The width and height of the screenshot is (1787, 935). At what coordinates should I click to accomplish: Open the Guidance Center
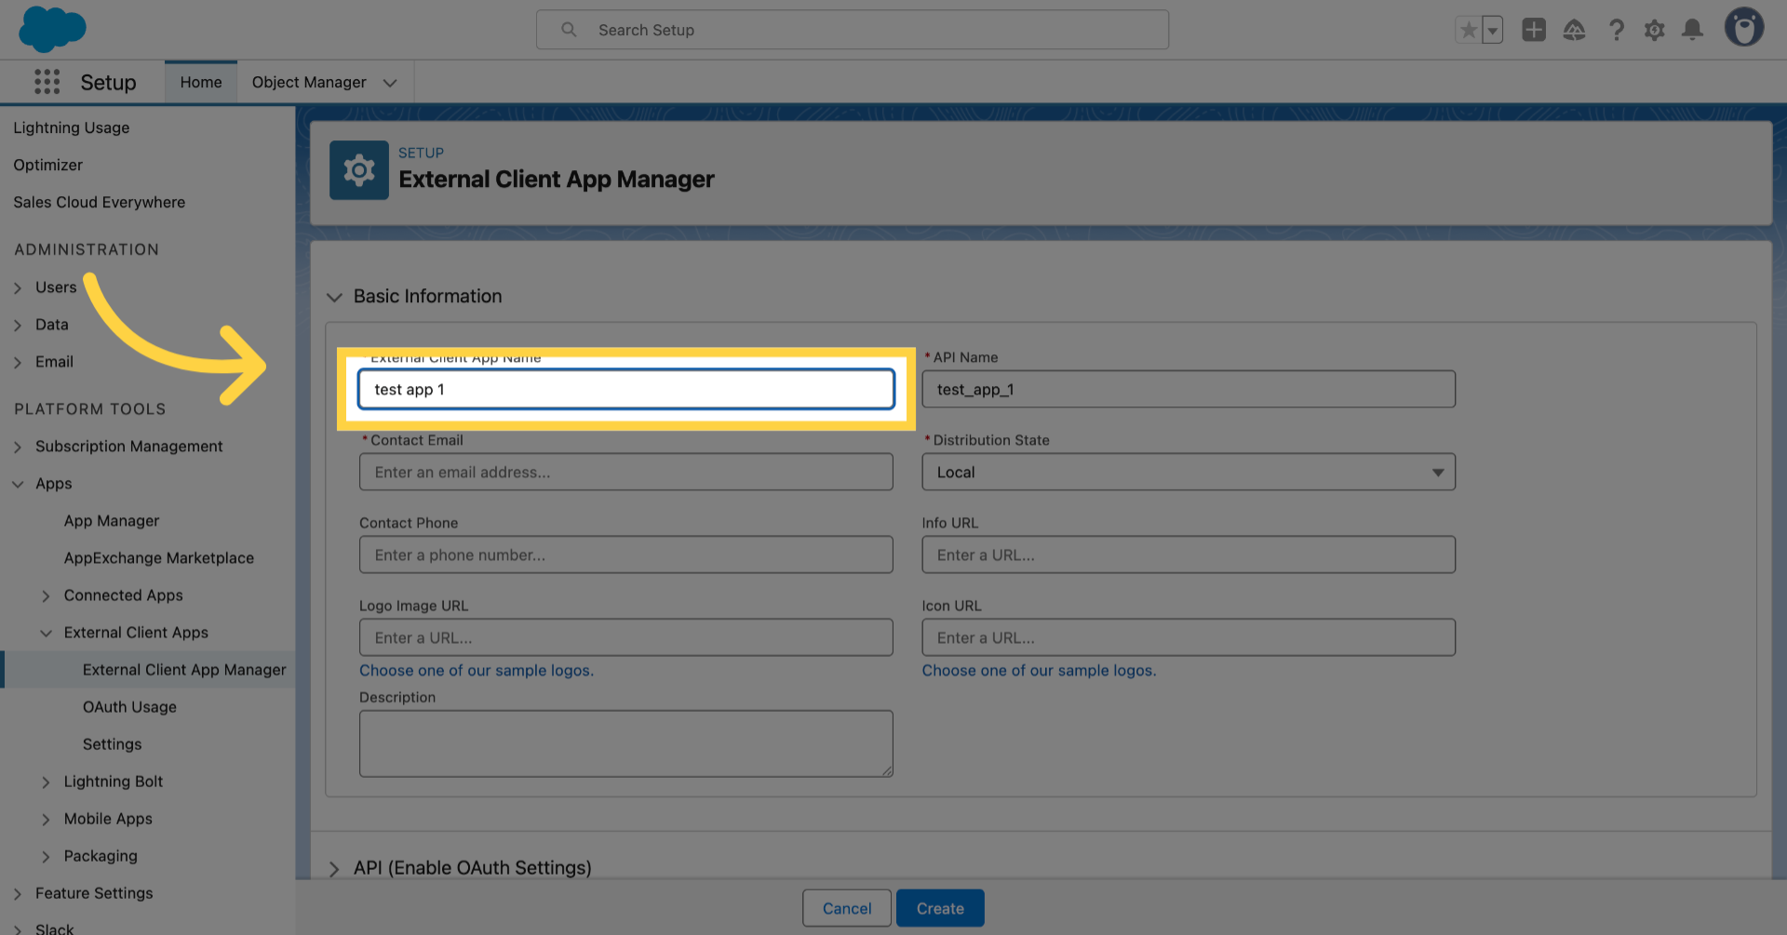[1574, 29]
